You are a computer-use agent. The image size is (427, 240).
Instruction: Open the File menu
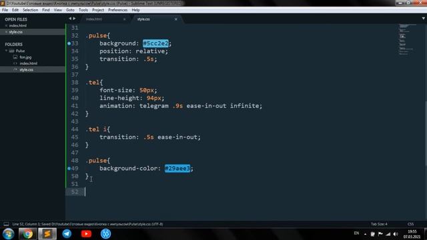tap(5, 10)
